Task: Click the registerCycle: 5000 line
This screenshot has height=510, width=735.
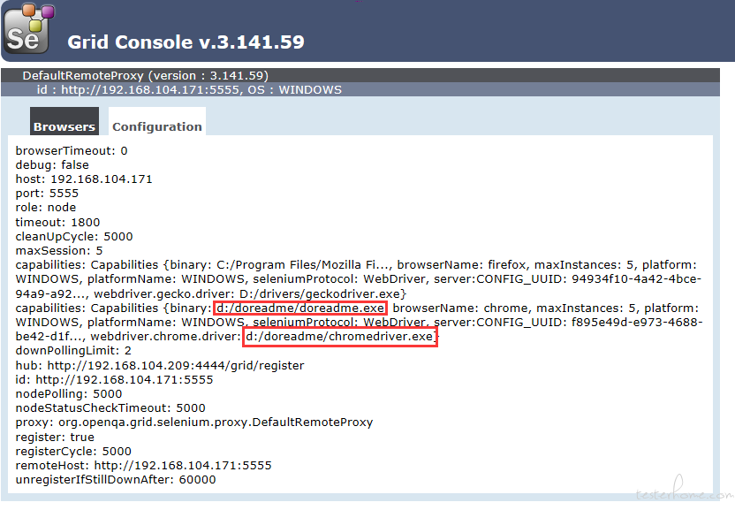Action: (73, 452)
